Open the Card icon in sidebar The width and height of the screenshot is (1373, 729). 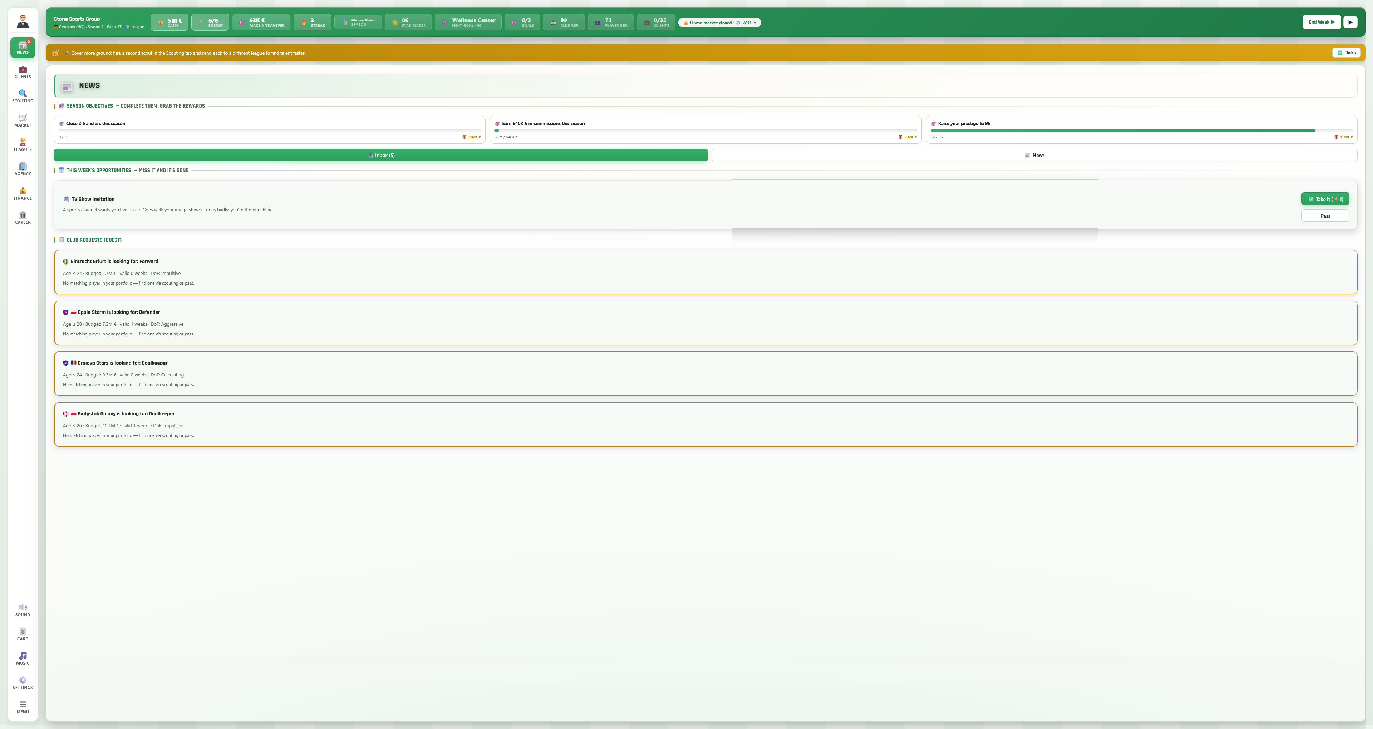point(23,634)
